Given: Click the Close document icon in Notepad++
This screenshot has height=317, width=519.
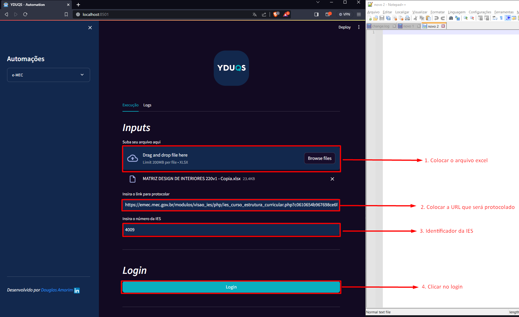Looking at the screenshot, I should [x=395, y=18].
